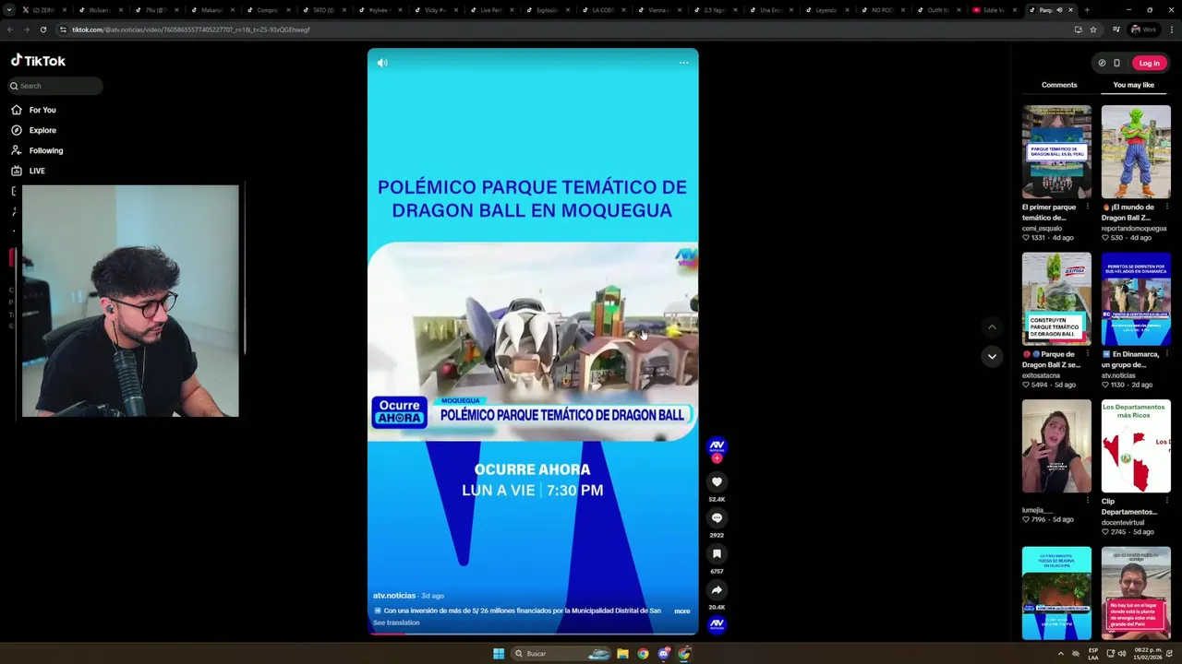1182x664 pixels.
Task: Show hidden system tray icons chevron
Action: 1060,654
